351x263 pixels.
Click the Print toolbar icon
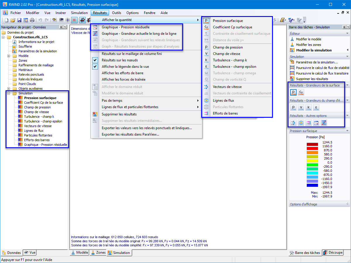(32, 20)
